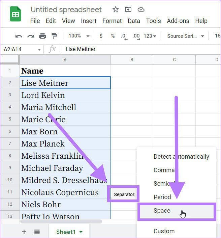Select row 1 header

point(10,71)
